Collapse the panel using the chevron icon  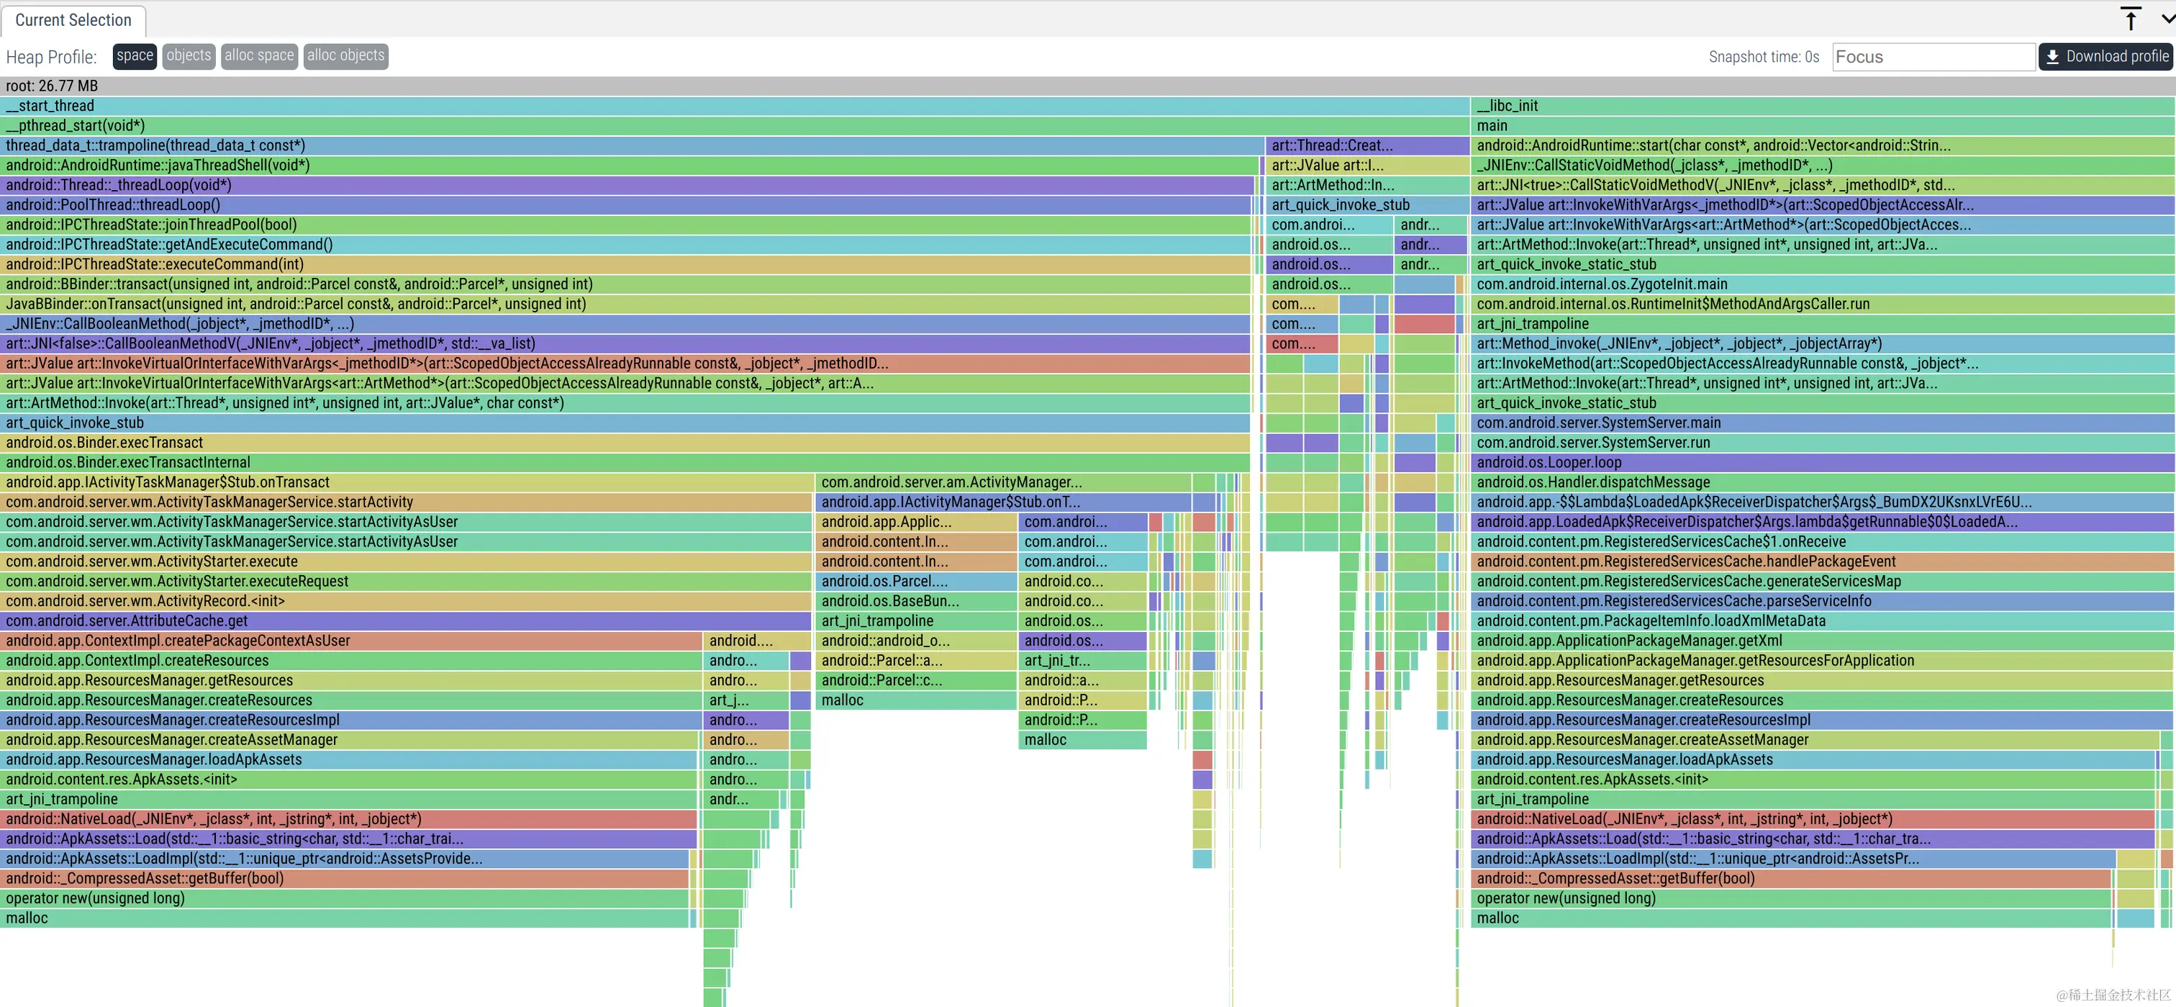pyautogui.click(x=2167, y=19)
